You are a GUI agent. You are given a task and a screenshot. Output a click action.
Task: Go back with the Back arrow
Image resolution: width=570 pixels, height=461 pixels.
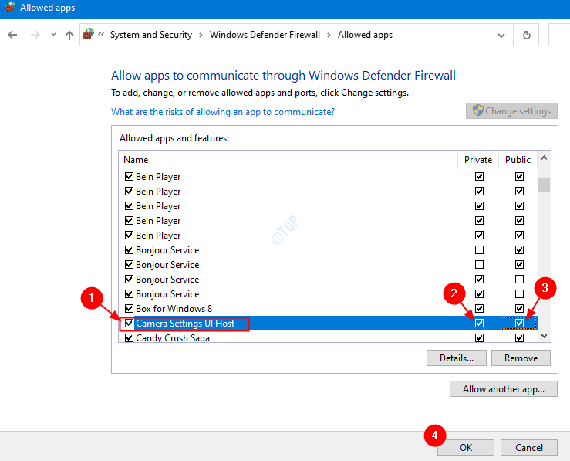(12, 35)
